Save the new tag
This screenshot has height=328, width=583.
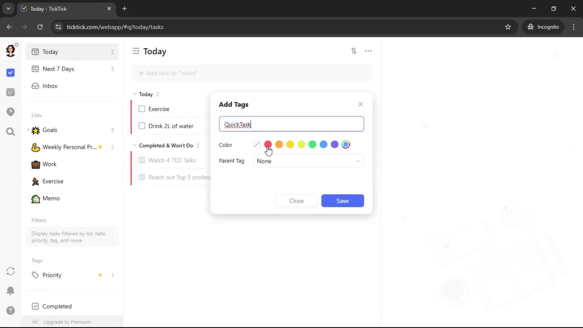coord(342,201)
